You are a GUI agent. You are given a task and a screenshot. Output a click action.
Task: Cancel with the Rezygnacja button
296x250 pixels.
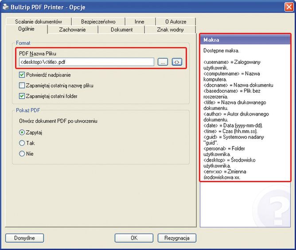point(177,238)
